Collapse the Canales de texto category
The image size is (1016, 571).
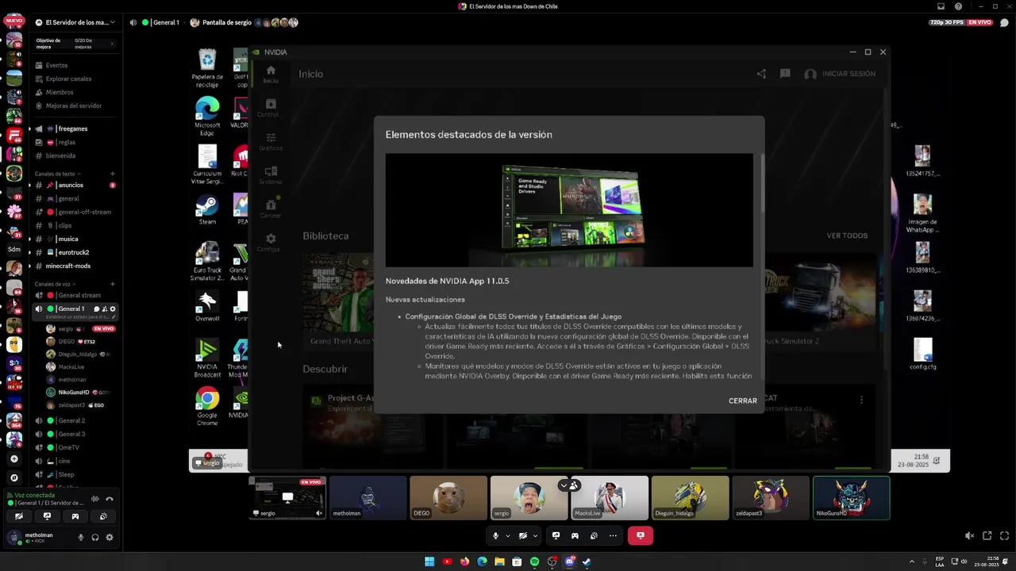[x=57, y=174]
